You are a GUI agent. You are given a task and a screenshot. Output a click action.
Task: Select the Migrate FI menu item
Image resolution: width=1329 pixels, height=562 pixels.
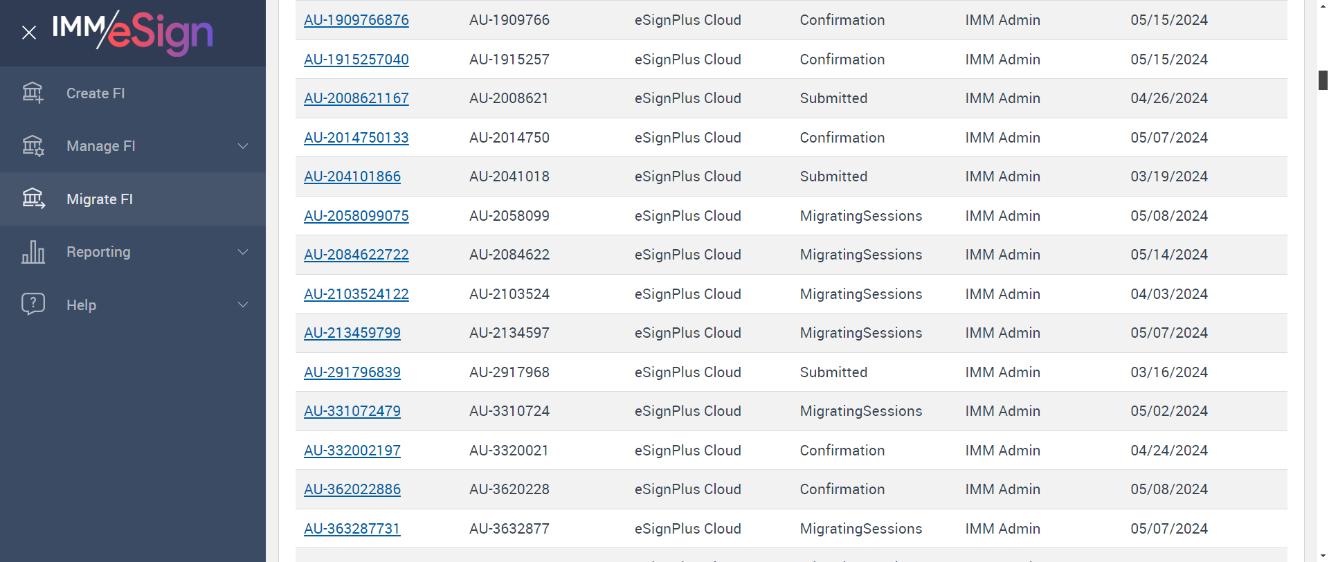(x=100, y=199)
